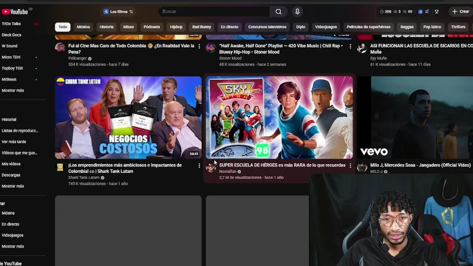
Task: Open Shark Tank Latam channel avatar
Action: point(60,167)
